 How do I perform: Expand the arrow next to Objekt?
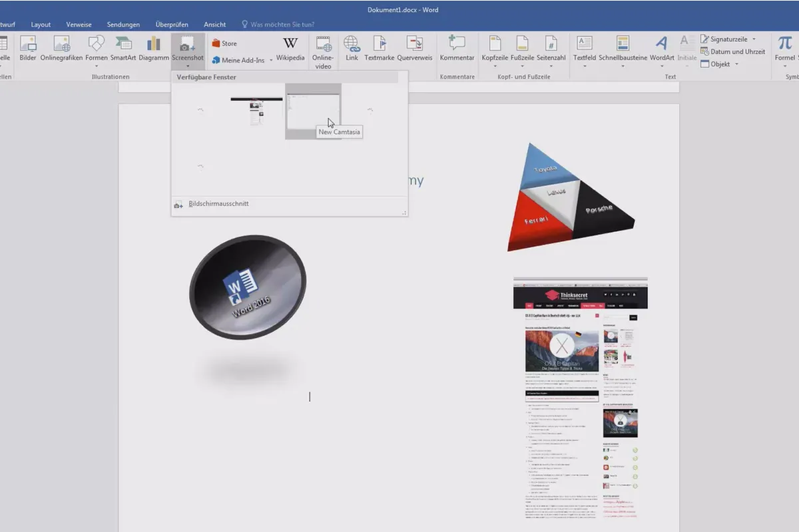coord(737,64)
